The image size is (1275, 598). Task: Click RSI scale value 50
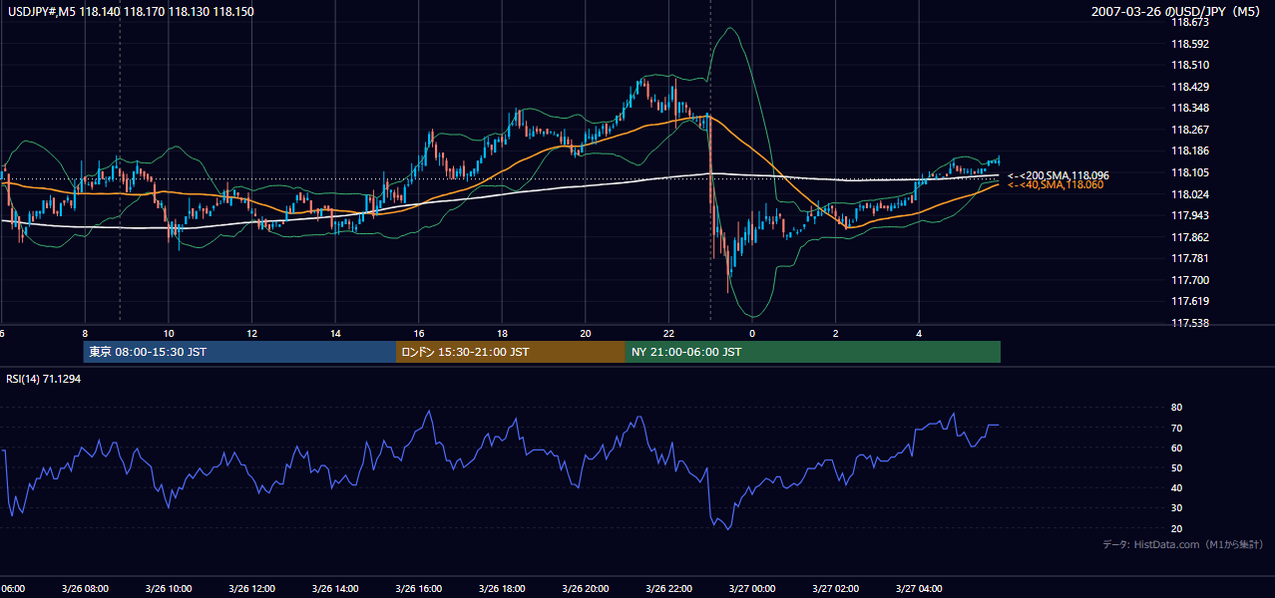coord(1176,468)
